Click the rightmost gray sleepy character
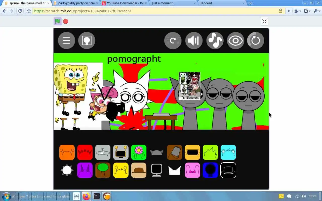 pyautogui.click(x=249, y=106)
